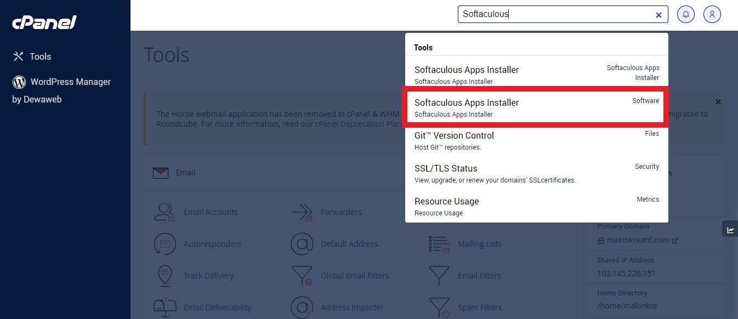
Task: Click the Default Address at-sign icon
Action: pos(302,244)
